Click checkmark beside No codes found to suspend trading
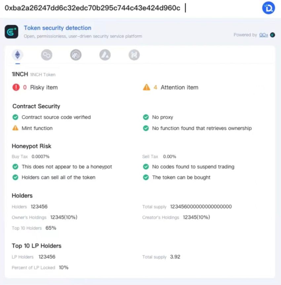The height and width of the screenshot is (285, 281). (x=146, y=166)
